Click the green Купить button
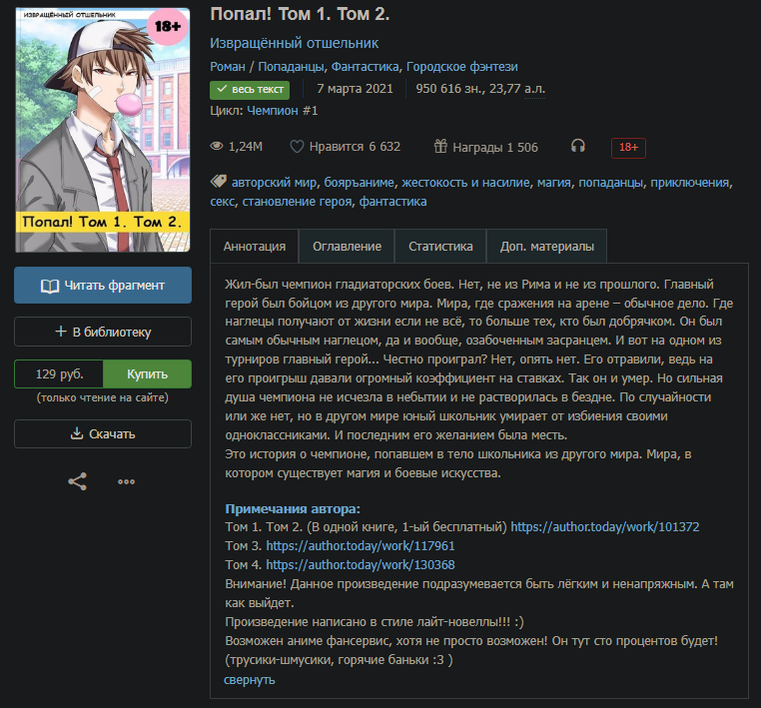Image resolution: width=761 pixels, height=708 pixels. coord(147,374)
